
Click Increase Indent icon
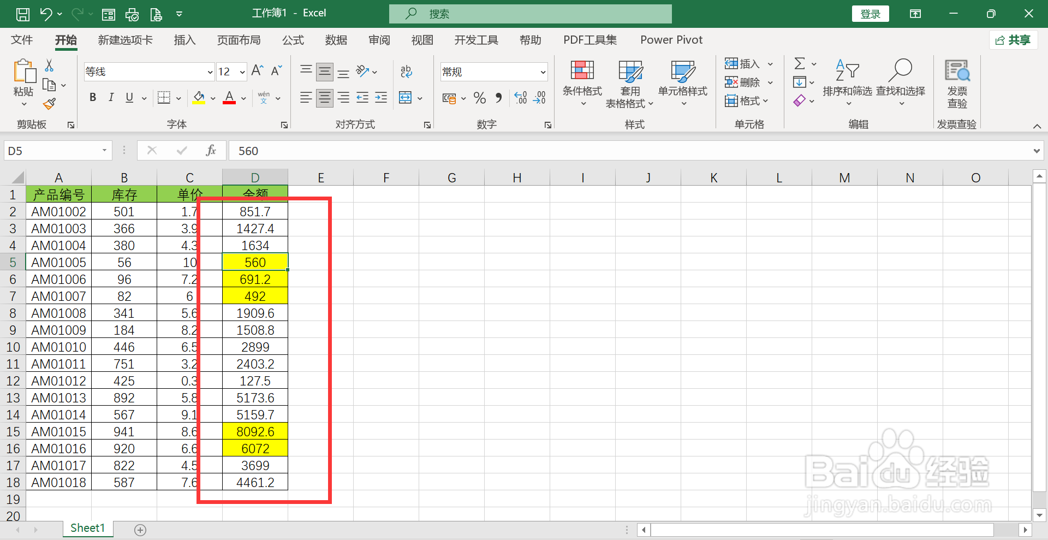coord(381,98)
